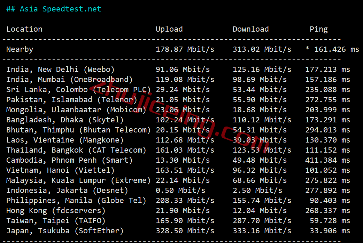Click Japan, Tsukuba (SoftEther) row
The width and height of the screenshot is (363, 243).
(178, 231)
